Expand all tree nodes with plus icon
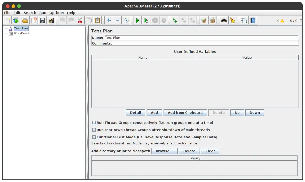Image resolution: width=305 pixels, height=182 pixels. click(x=109, y=20)
